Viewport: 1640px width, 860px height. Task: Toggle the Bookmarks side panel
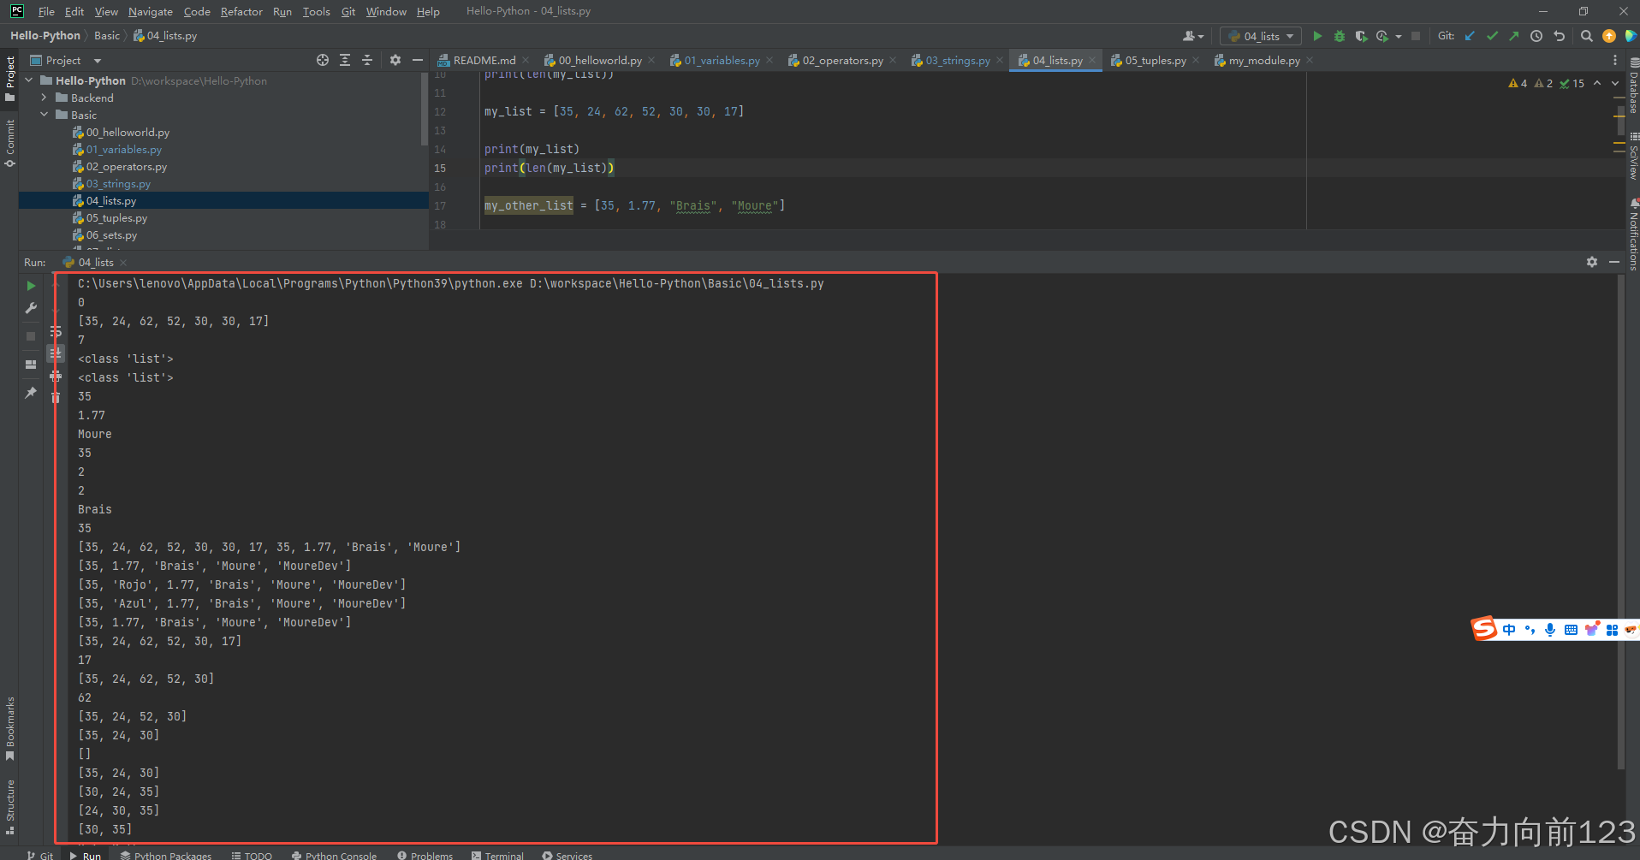click(x=10, y=728)
